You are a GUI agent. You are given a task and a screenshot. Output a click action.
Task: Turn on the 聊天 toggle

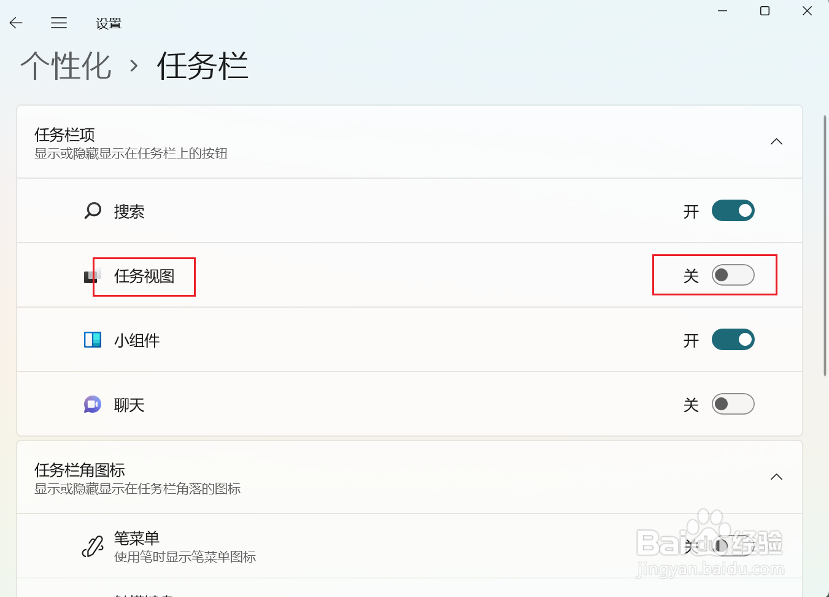pos(733,404)
